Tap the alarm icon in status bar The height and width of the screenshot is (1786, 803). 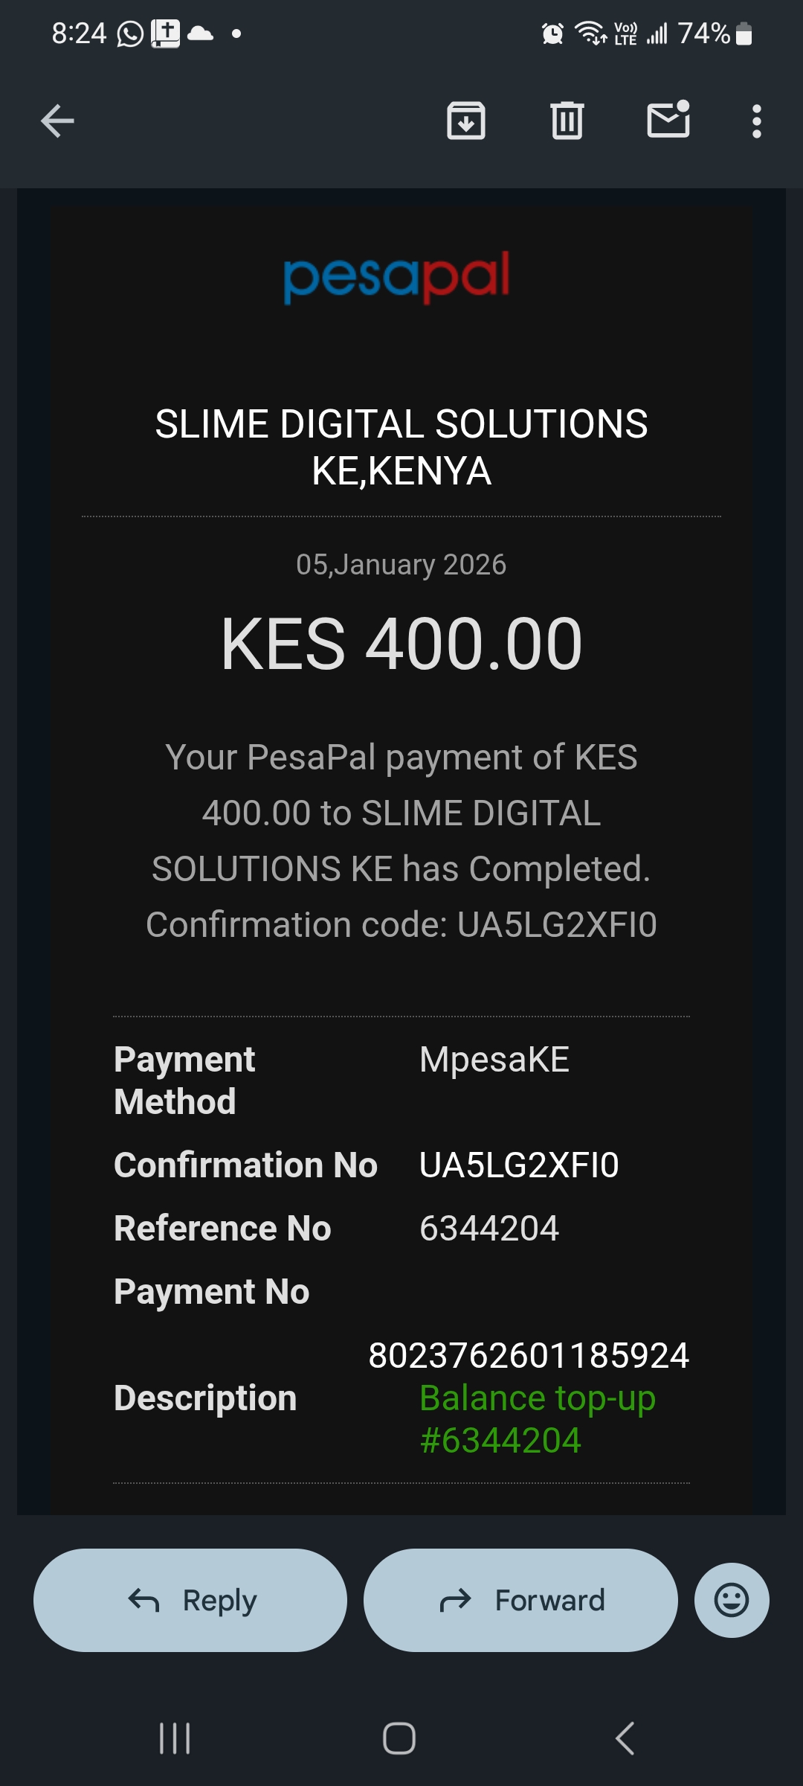click(552, 34)
